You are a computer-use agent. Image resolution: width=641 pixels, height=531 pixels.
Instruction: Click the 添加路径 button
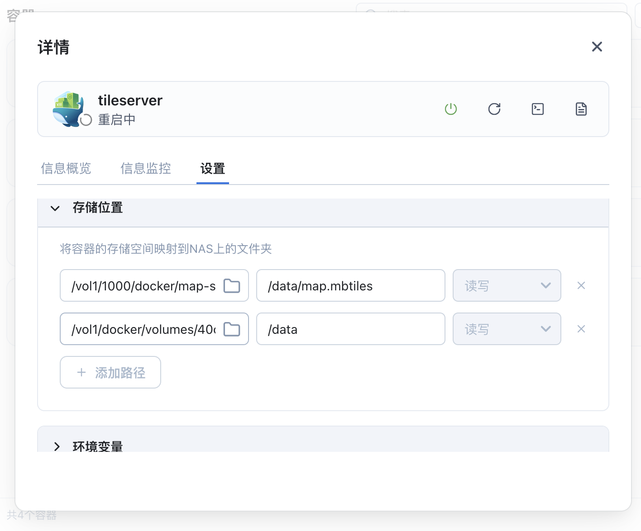pyautogui.click(x=110, y=372)
